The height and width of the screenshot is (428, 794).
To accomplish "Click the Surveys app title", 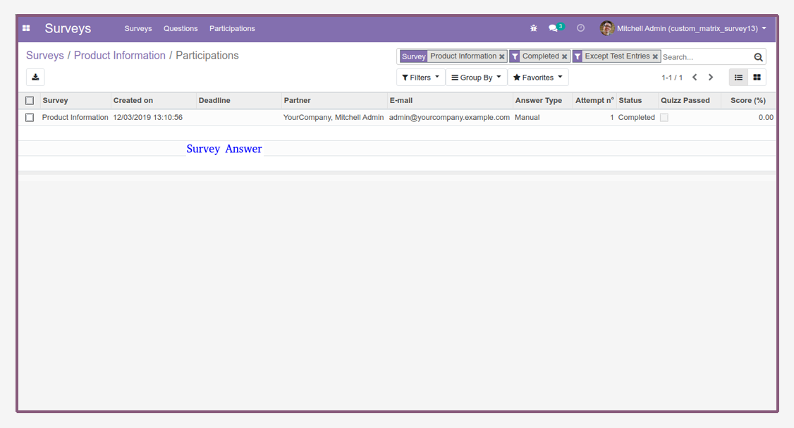I will click(68, 28).
